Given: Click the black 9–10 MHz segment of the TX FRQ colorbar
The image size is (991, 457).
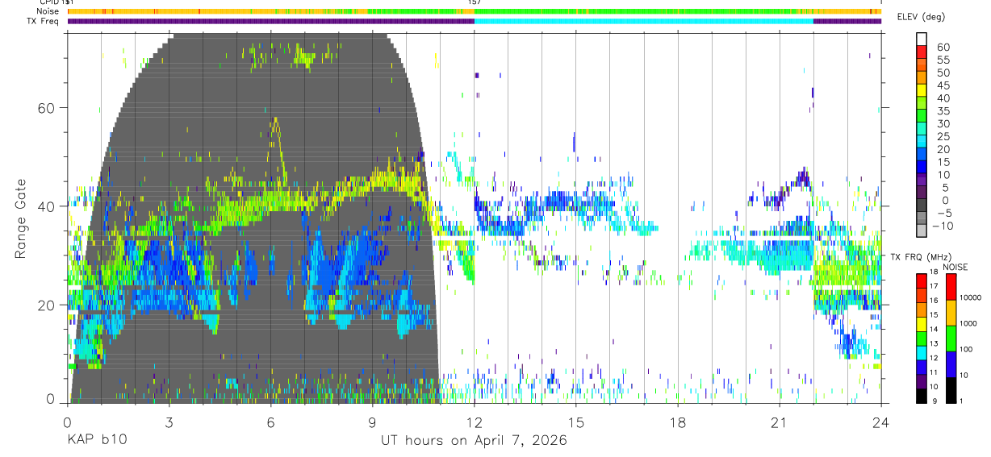Looking at the screenshot, I should pyautogui.click(x=922, y=395).
